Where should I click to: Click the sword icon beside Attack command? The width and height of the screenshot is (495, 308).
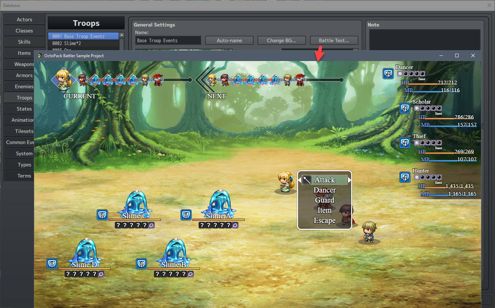point(306,180)
